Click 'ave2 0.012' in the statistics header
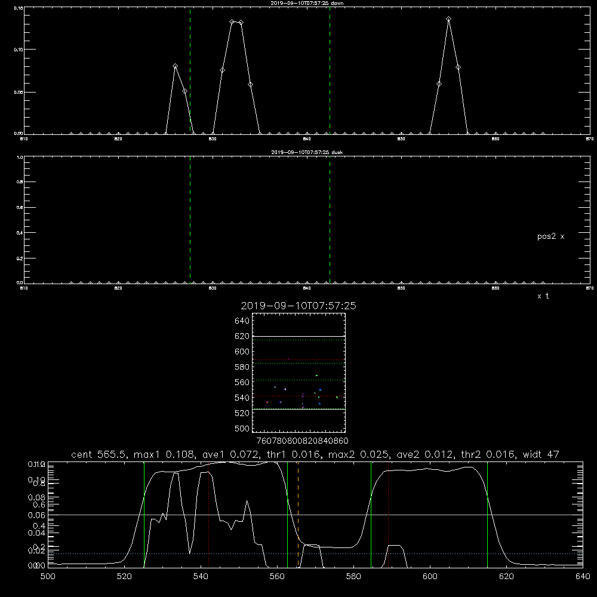Screen dimensions: 597x597 coord(424,454)
